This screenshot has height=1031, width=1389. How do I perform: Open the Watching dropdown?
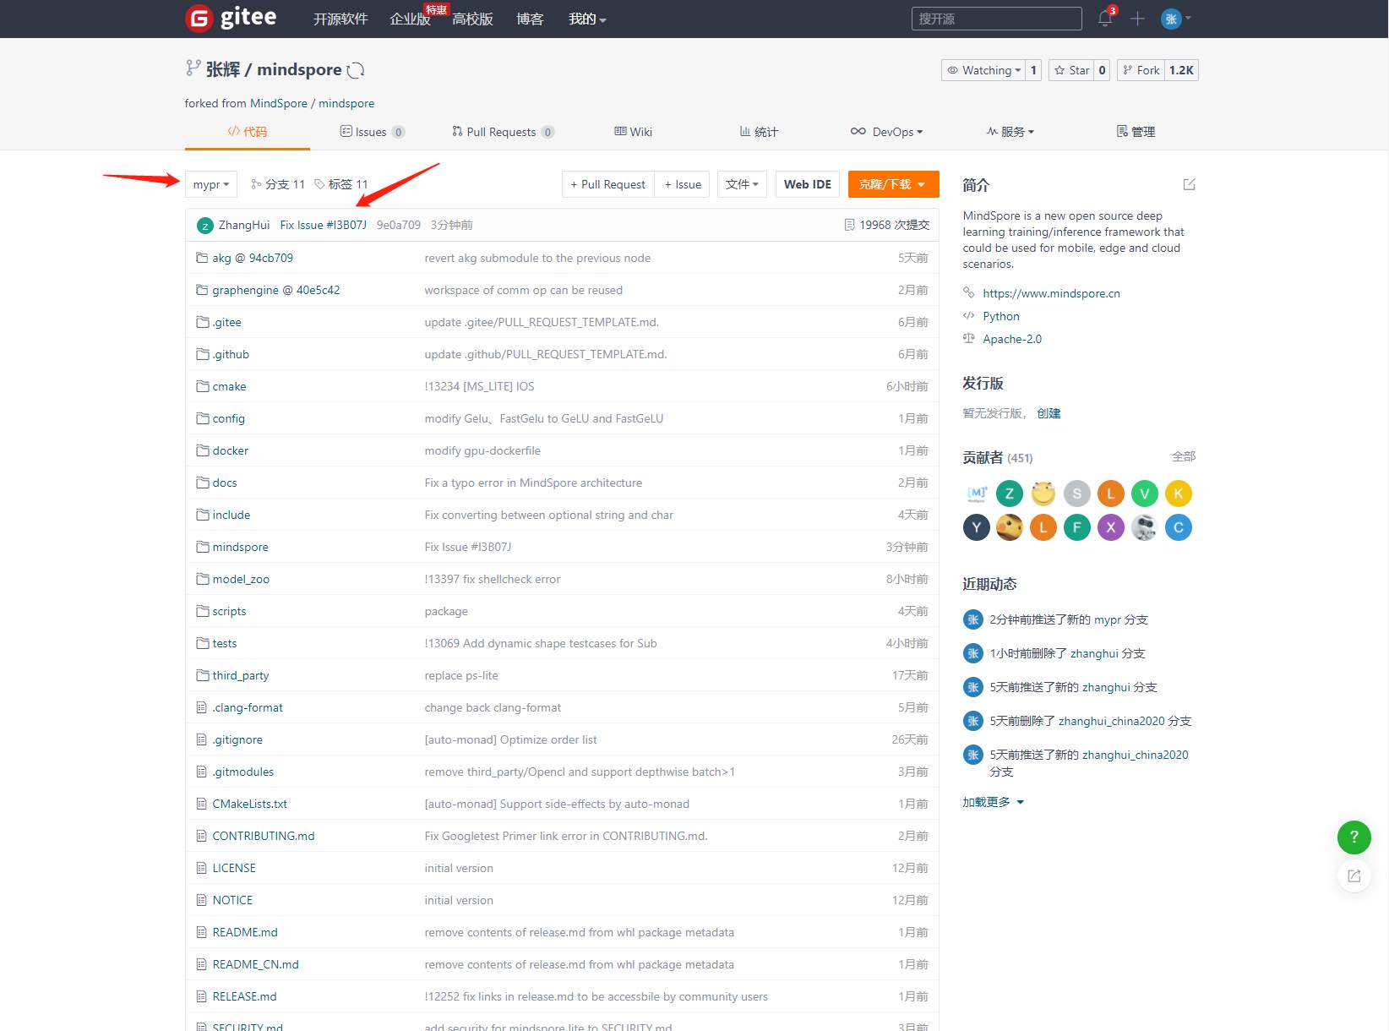[983, 70]
